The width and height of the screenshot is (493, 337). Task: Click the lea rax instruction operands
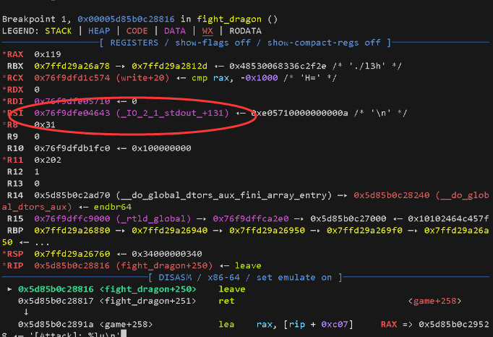[x=304, y=325]
